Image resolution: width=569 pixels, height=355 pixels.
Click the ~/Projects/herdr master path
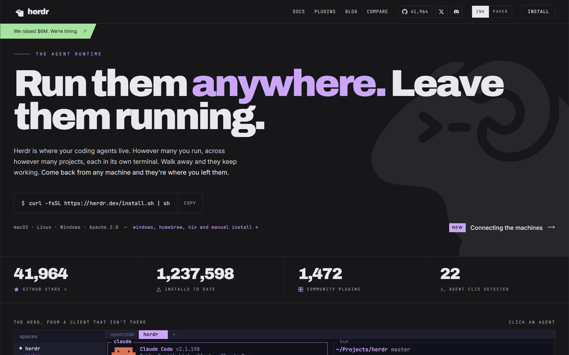[x=373, y=349]
